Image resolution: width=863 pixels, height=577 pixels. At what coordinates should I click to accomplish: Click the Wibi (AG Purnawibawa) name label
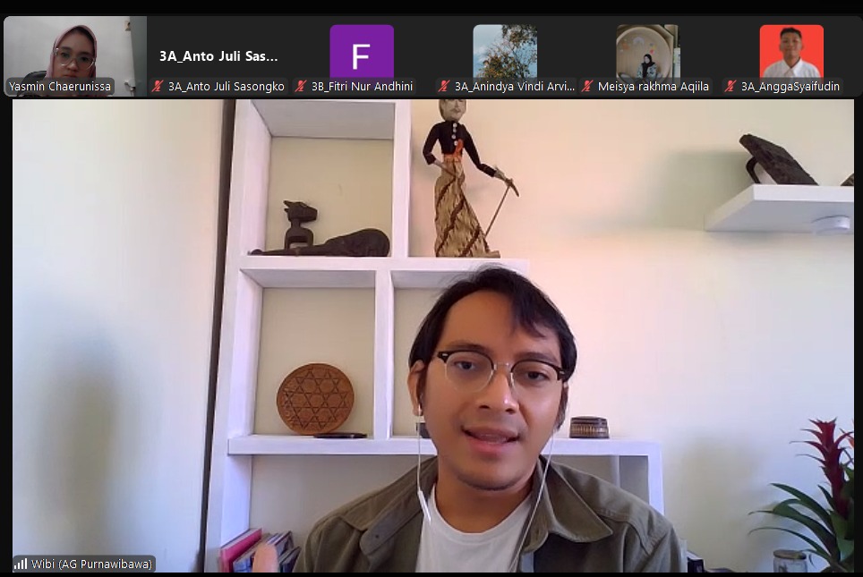coord(92,564)
